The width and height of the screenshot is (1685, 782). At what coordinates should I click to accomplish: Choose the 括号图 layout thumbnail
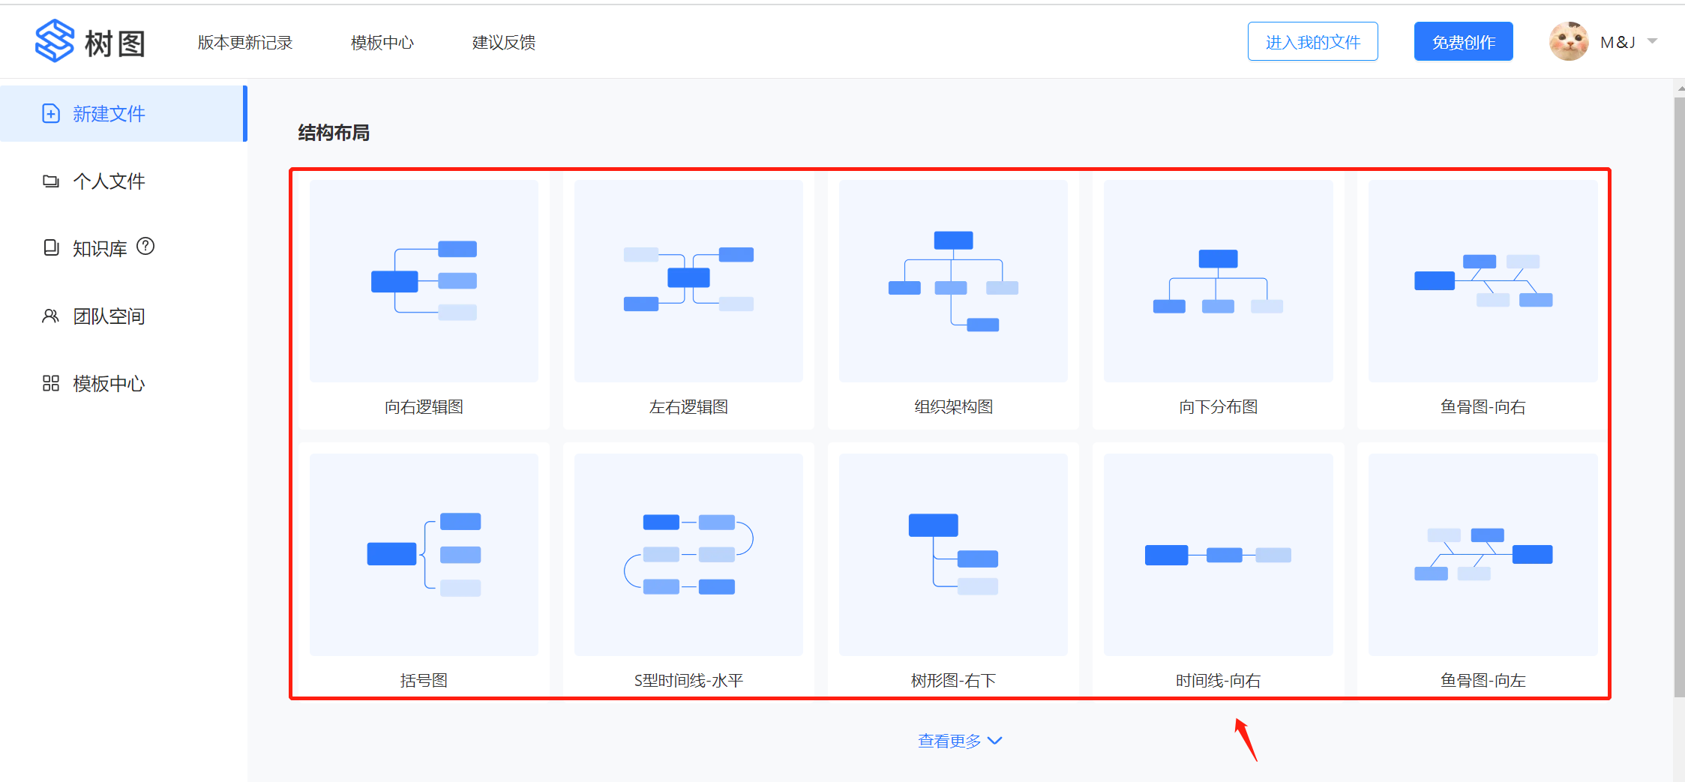(x=424, y=555)
